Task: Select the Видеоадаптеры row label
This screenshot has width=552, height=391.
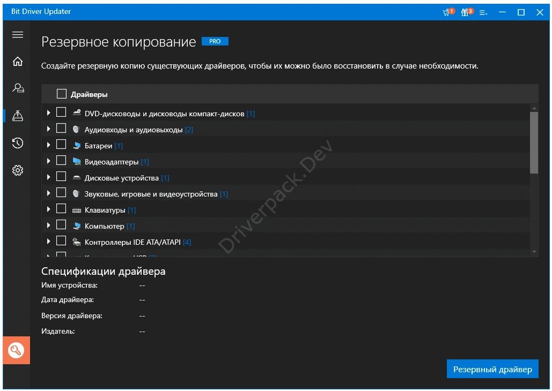Action: [112, 162]
